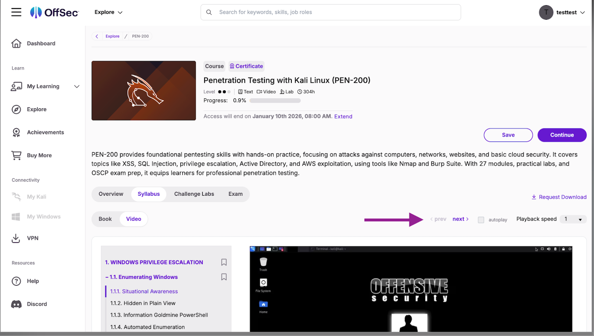Viewport: 594px width, 336px height.
Task: Click the OffSec logo
Action: [x=54, y=12]
